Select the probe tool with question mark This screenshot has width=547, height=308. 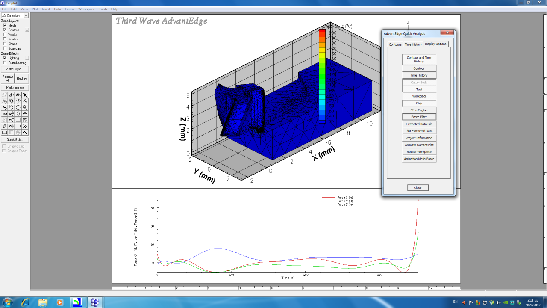(x=25, y=120)
